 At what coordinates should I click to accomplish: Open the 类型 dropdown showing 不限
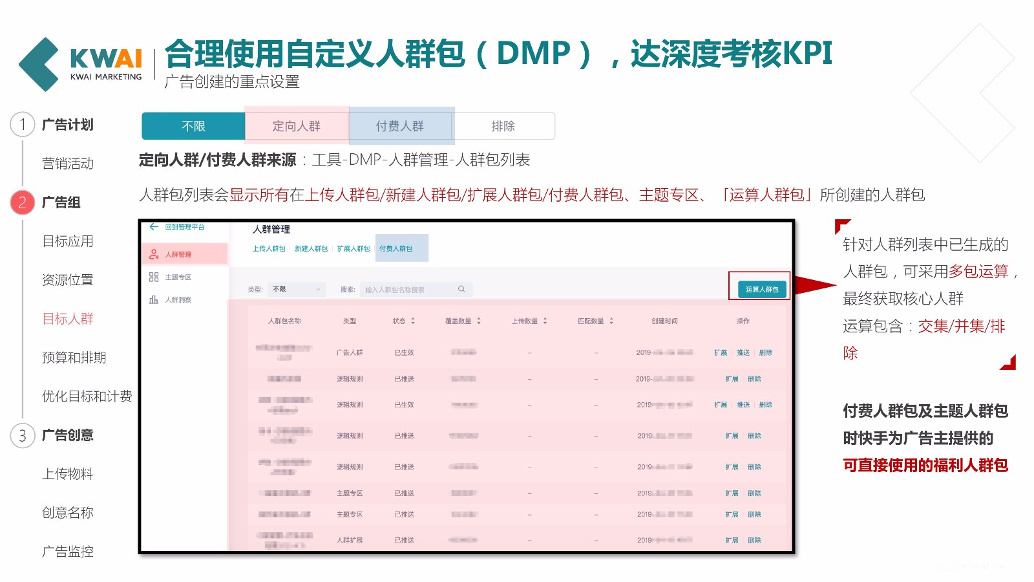tap(297, 289)
